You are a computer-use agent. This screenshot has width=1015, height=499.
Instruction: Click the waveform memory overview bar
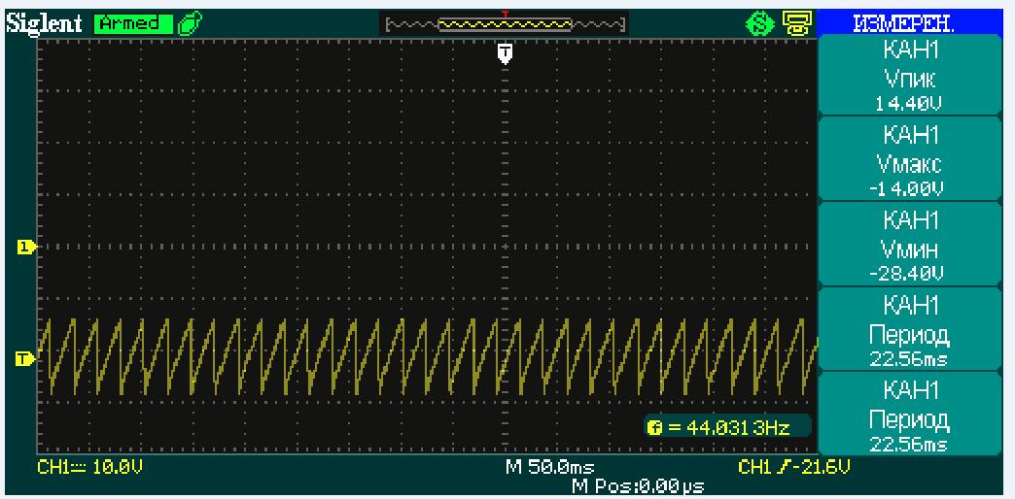point(506,25)
